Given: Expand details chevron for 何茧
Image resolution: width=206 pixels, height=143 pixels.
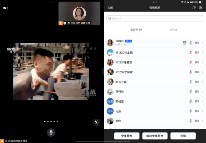Looking at the screenshot, I should tap(202, 111).
